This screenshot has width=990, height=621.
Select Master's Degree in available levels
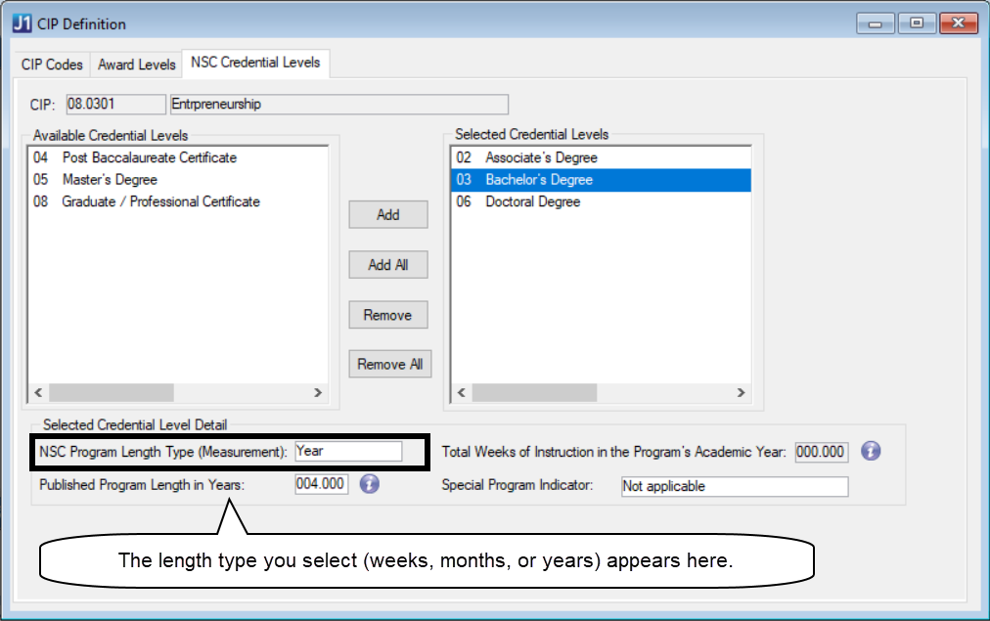coord(109,180)
